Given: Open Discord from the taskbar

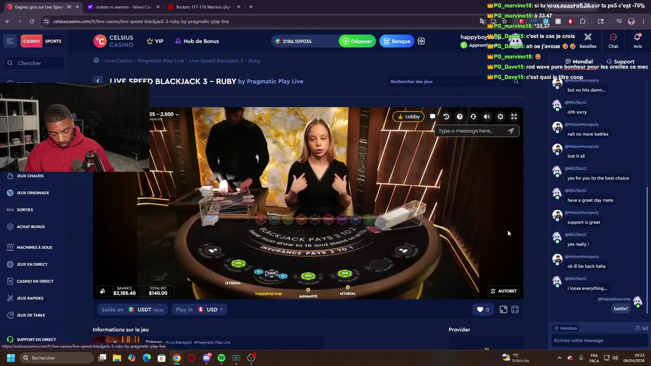Looking at the screenshot, I should (206, 358).
